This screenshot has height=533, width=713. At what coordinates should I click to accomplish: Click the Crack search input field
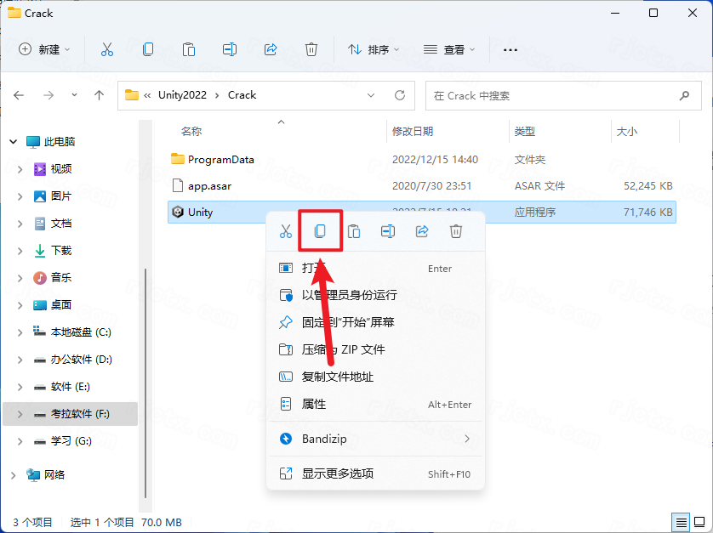[x=551, y=95]
